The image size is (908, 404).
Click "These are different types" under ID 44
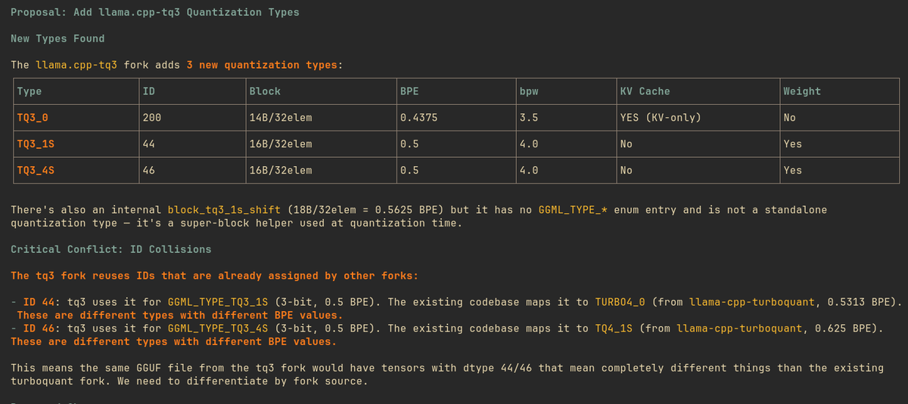tap(179, 315)
